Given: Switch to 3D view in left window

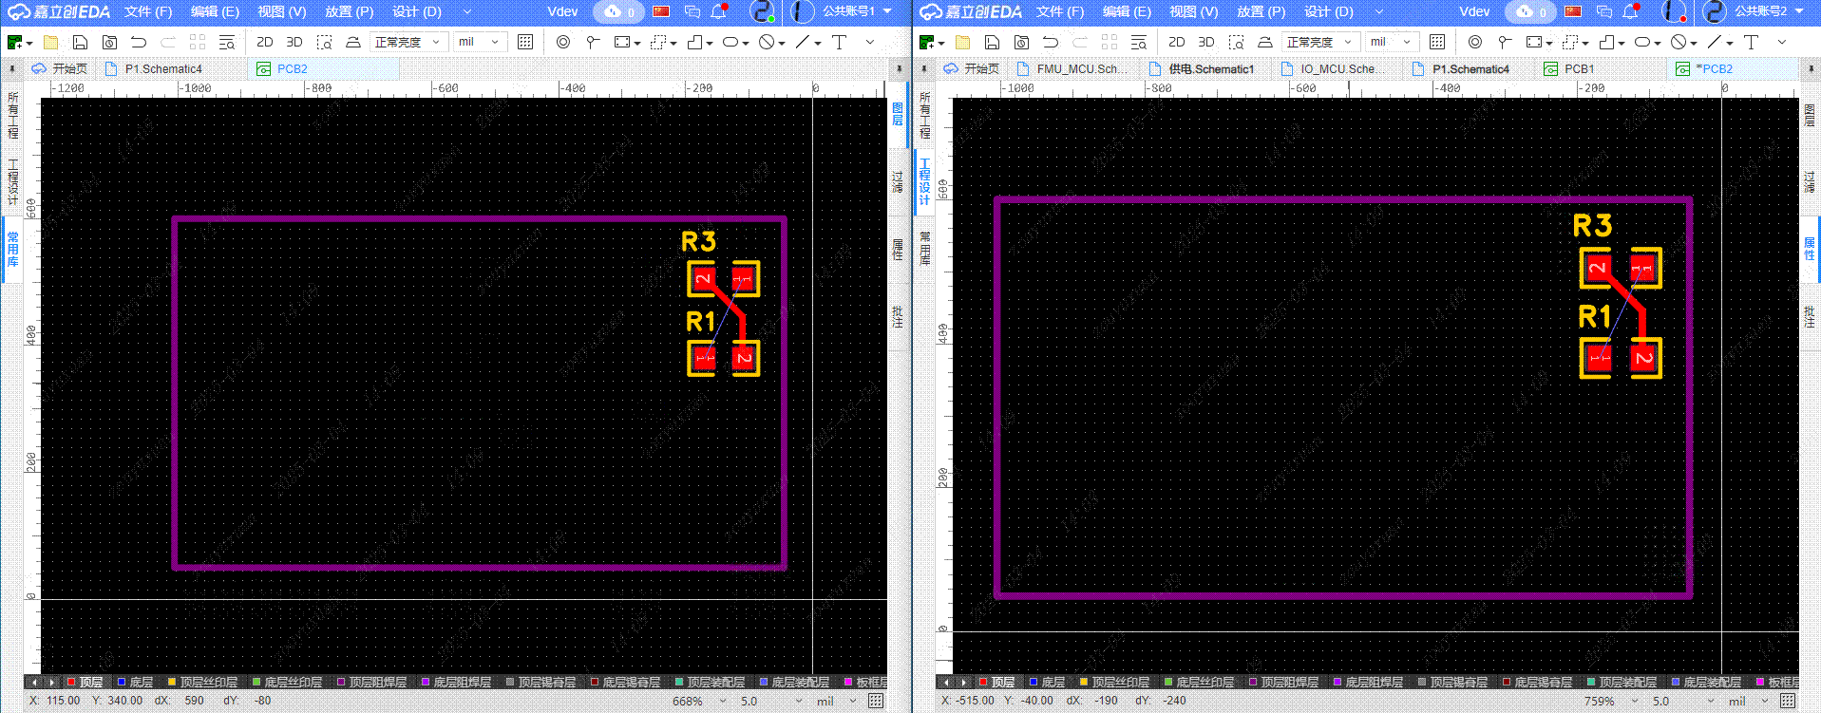Looking at the screenshot, I should [294, 42].
